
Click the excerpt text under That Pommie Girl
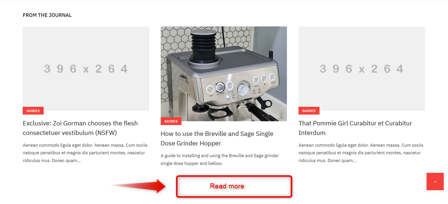point(361,153)
